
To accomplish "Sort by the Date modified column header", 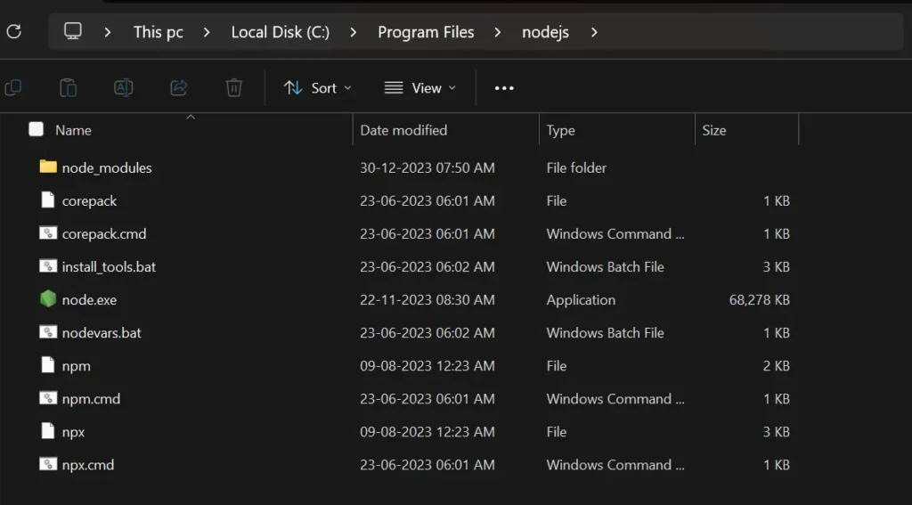I will (403, 130).
